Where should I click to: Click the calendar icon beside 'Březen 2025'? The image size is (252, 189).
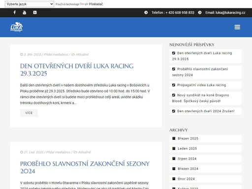[x=174, y=138]
